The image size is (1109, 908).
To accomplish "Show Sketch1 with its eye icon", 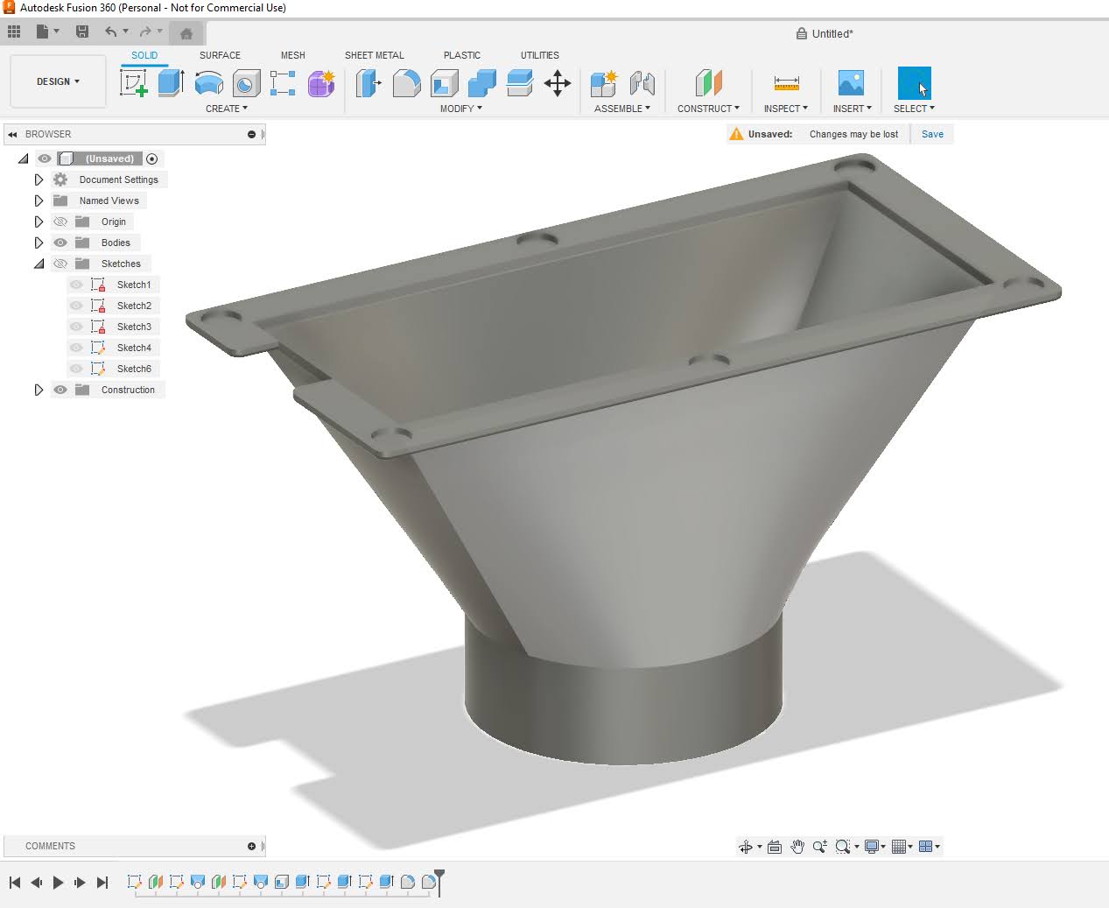I will (76, 285).
